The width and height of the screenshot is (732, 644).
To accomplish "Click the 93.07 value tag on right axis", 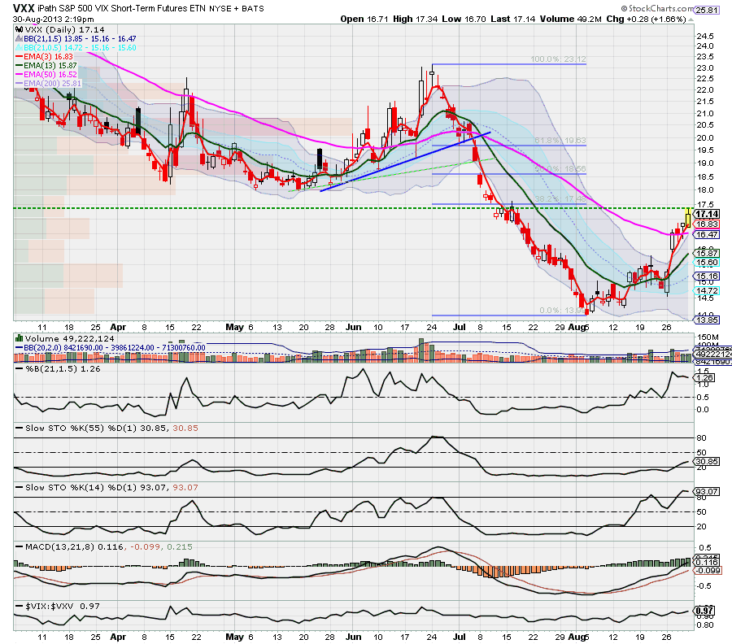I will tap(707, 491).
